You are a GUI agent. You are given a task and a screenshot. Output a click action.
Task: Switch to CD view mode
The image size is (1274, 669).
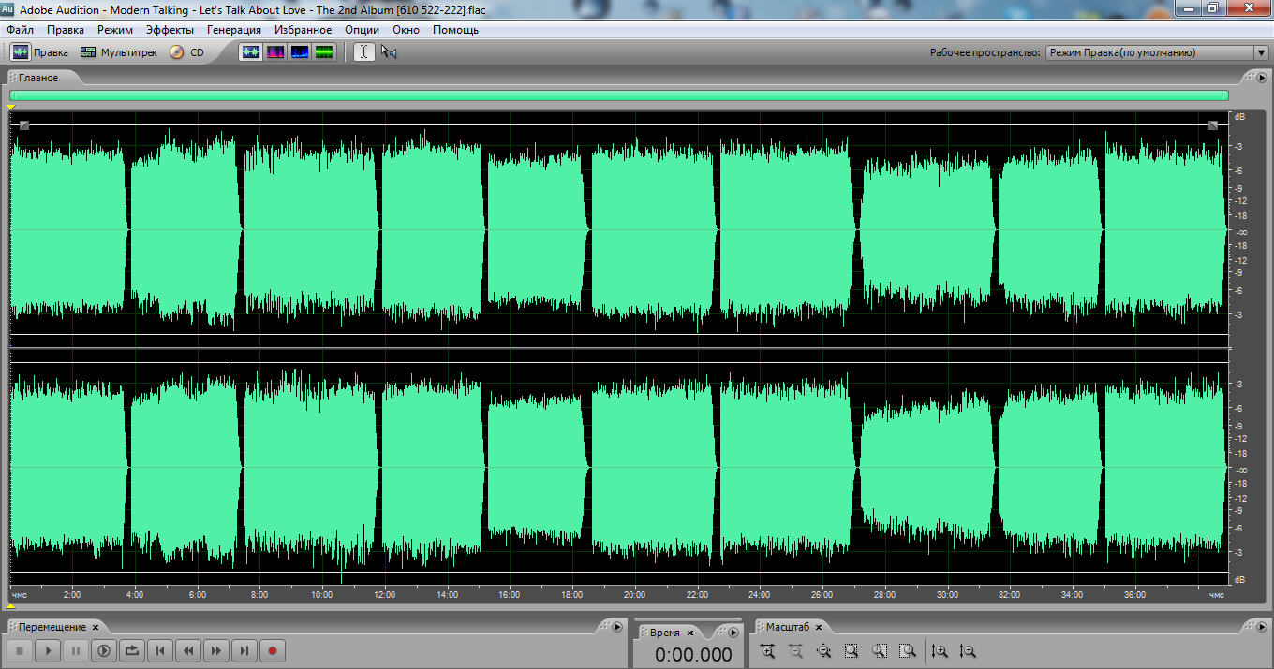click(186, 52)
